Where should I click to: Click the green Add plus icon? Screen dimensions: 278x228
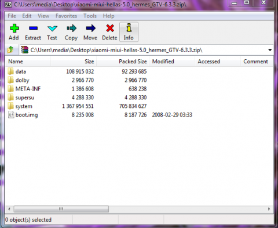click(14, 28)
